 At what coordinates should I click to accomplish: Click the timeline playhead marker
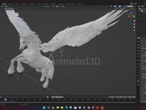click(5, 99)
